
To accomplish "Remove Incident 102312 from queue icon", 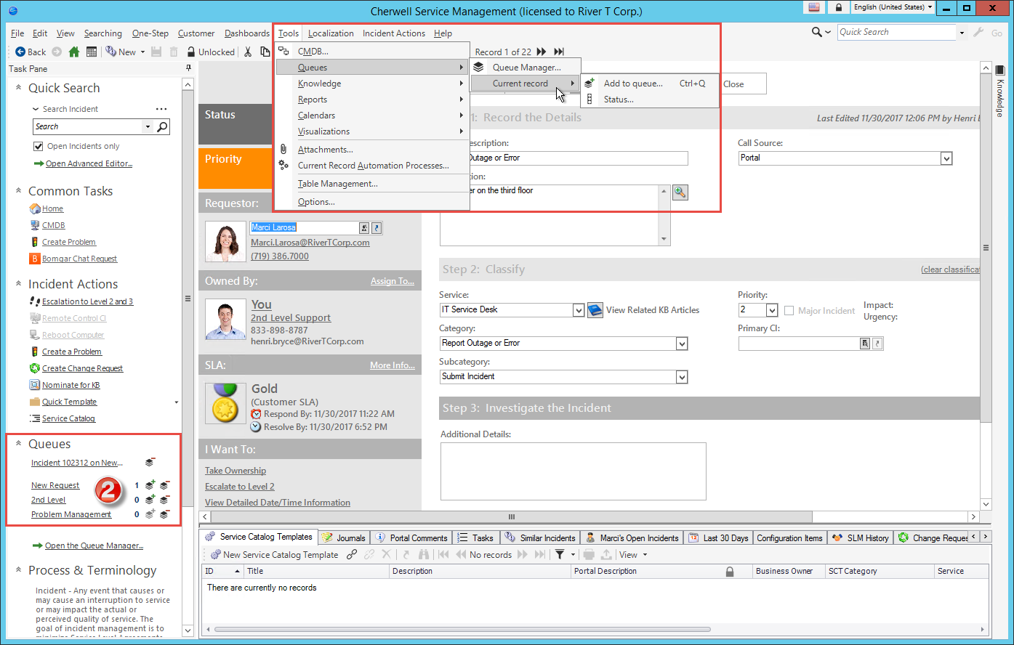I will (150, 463).
